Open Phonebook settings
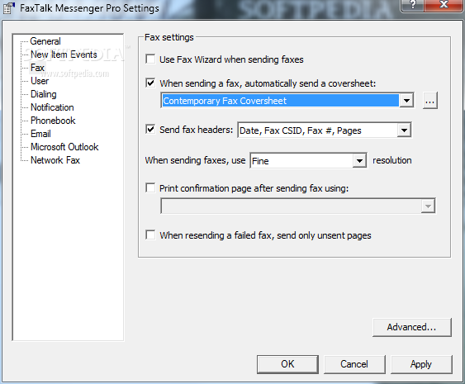This screenshot has width=465, height=384. pyautogui.click(x=53, y=121)
